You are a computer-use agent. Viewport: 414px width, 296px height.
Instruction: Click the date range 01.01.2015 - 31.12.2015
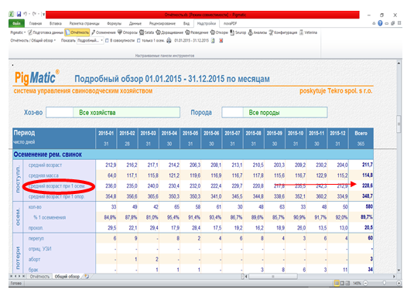(191, 41)
